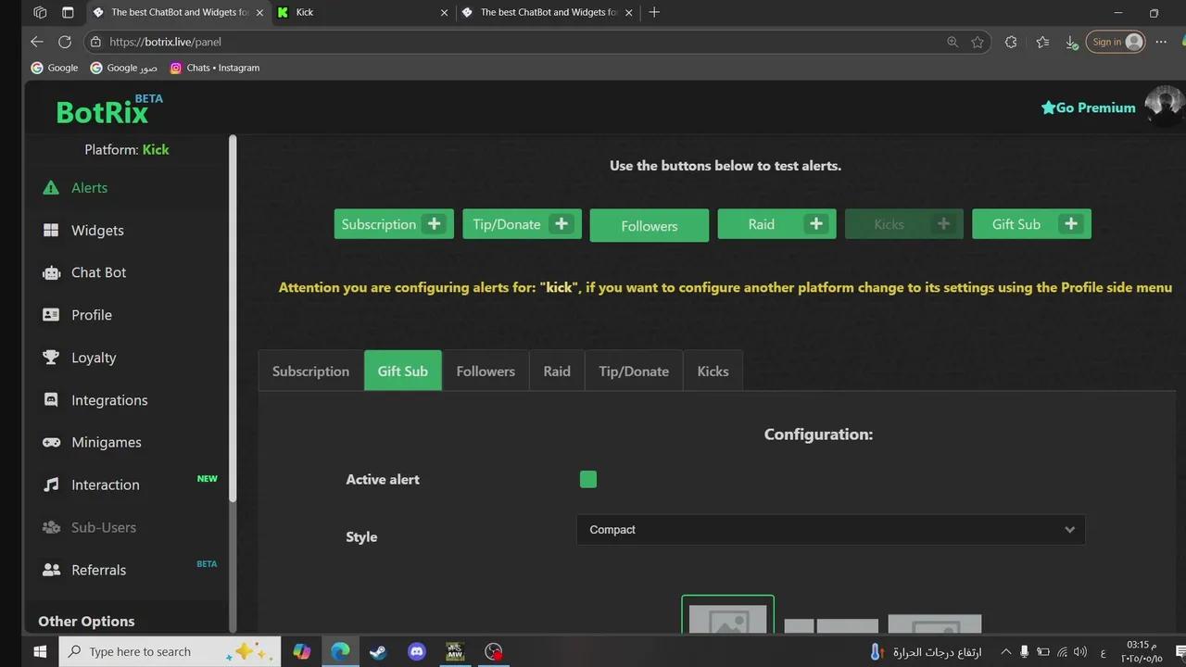The height and width of the screenshot is (667, 1186).
Task: Open a new browser tab
Action: pyautogui.click(x=654, y=12)
